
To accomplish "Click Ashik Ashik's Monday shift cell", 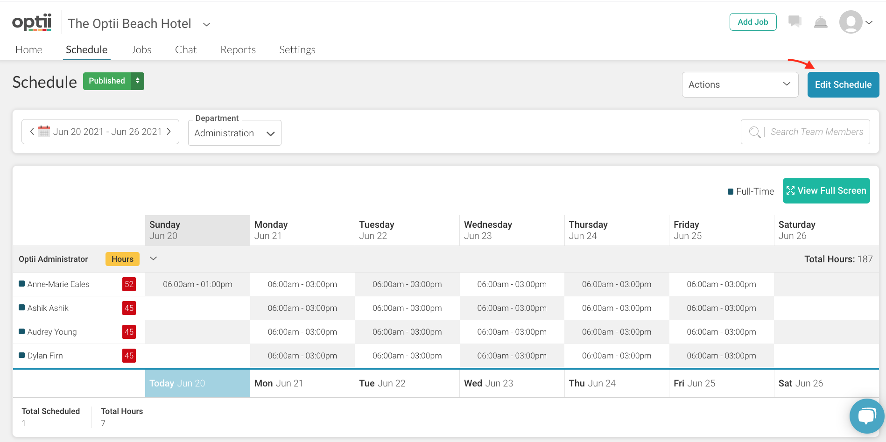I will (x=302, y=308).
